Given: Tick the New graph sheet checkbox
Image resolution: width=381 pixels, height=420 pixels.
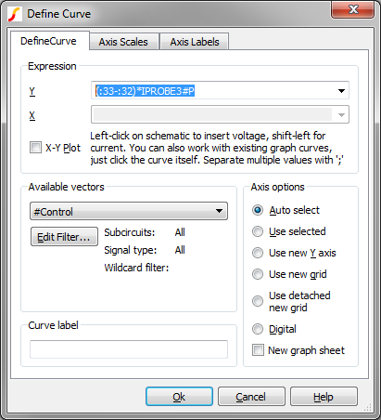Looking at the screenshot, I should (258, 350).
